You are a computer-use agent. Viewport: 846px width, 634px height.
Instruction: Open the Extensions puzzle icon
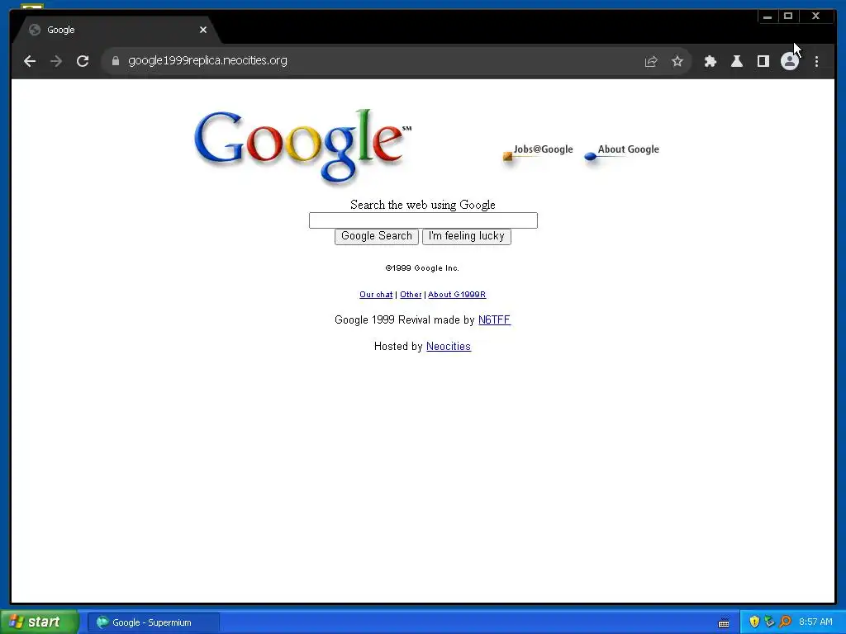coord(710,61)
